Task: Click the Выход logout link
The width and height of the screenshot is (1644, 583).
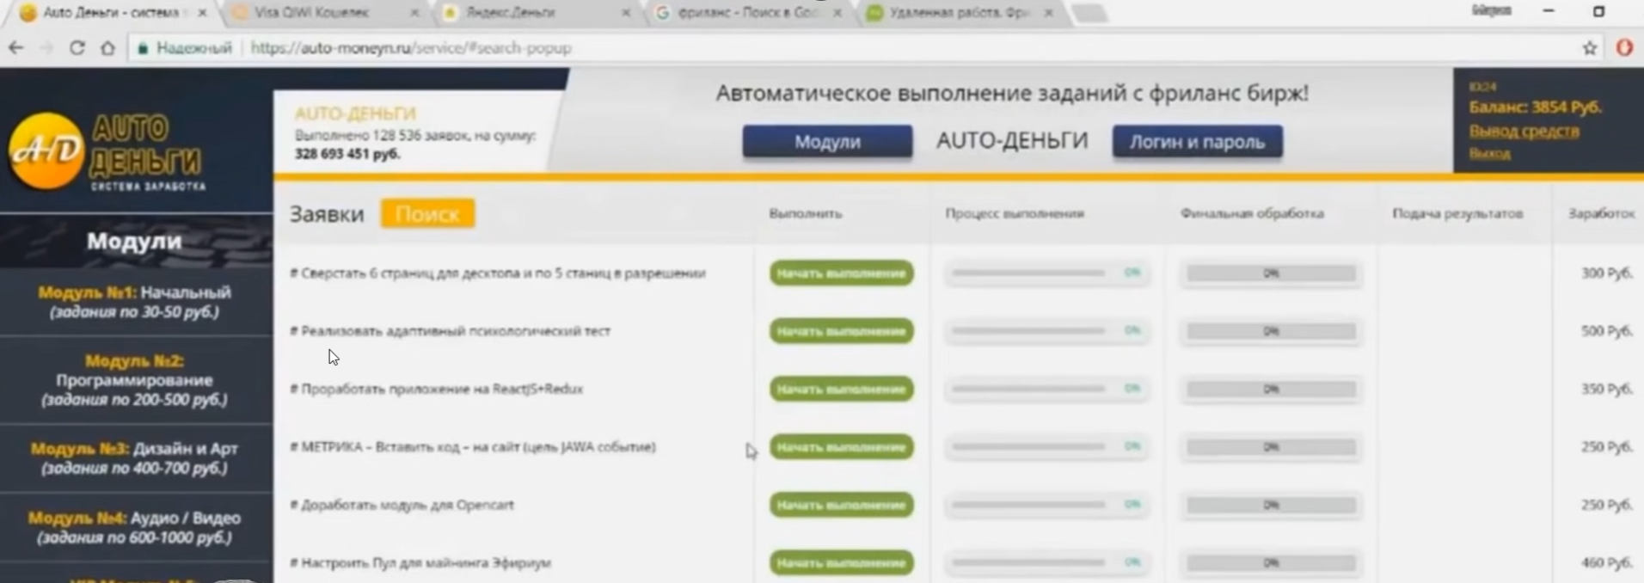Action: [1489, 153]
